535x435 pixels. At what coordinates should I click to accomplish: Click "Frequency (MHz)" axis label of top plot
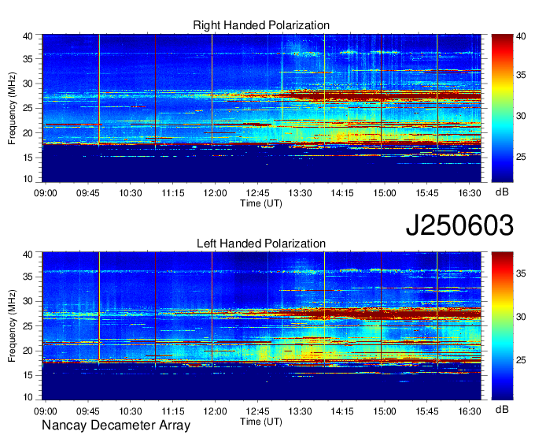click(12, 108)
